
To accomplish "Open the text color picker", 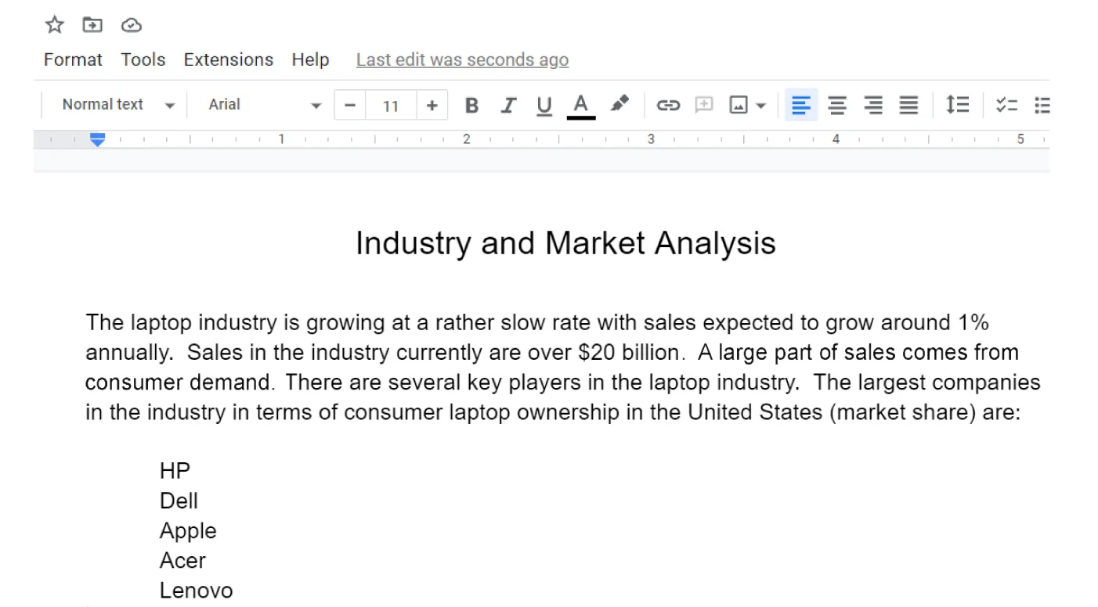I will click(580, 104).
